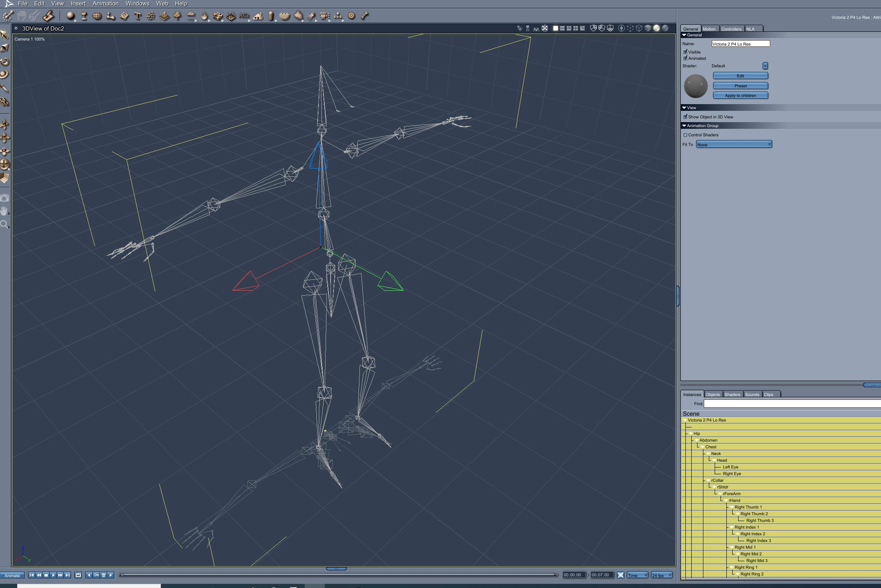The width and height of the screenshot is (881, 588).
Task: Click the animation timeline scrubber bar
Action: click(339, 575)
